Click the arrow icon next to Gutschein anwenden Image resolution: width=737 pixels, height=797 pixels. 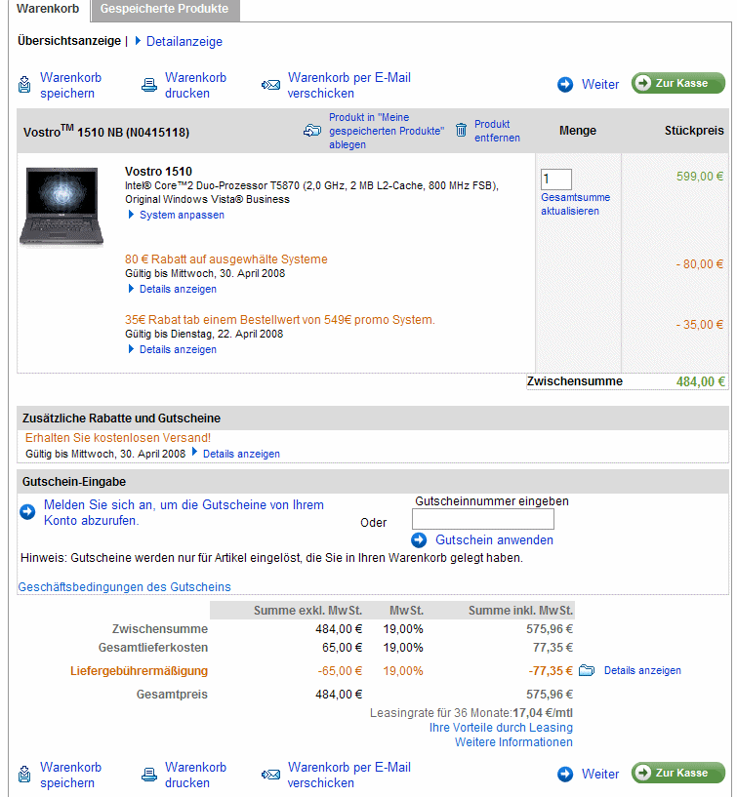pos(419,539)
